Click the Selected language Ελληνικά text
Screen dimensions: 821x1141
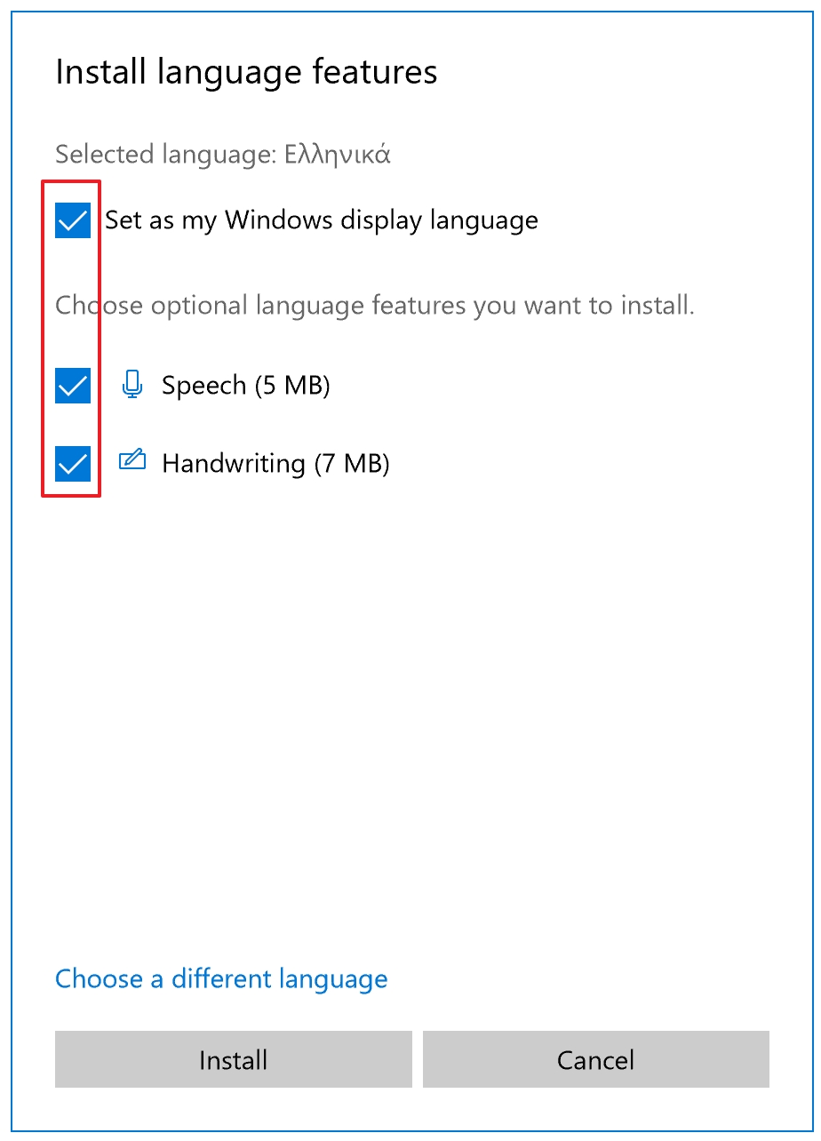[x=224, y=154]
